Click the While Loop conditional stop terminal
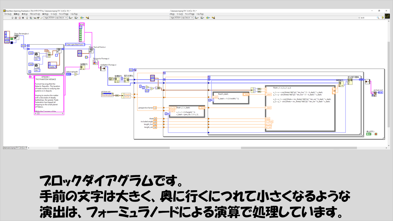Screen dimensions: 393x221 [x=376, y=134]
